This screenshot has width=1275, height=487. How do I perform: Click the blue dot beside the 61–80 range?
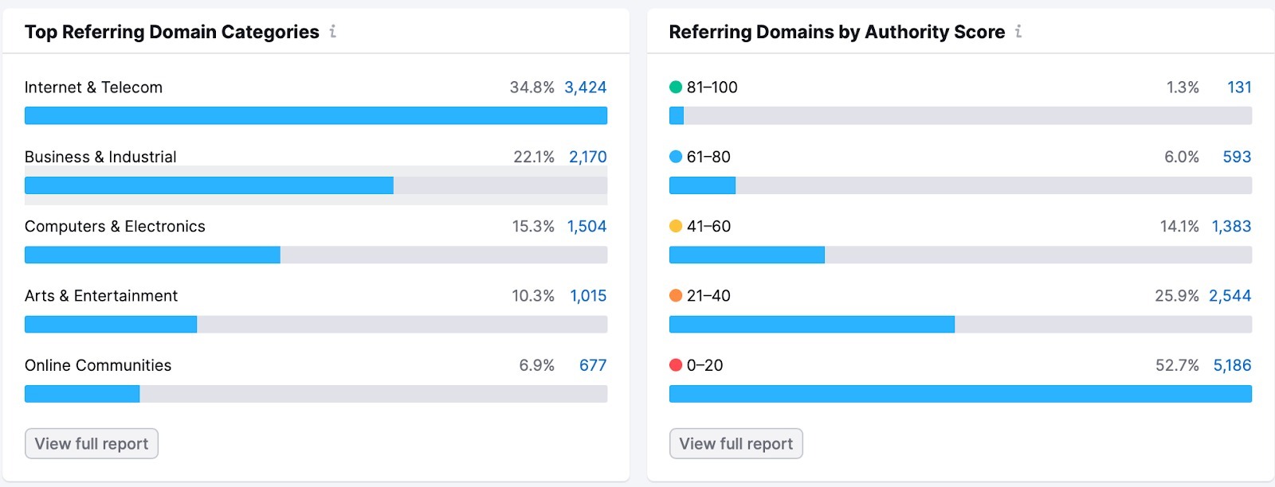point(677,157)
